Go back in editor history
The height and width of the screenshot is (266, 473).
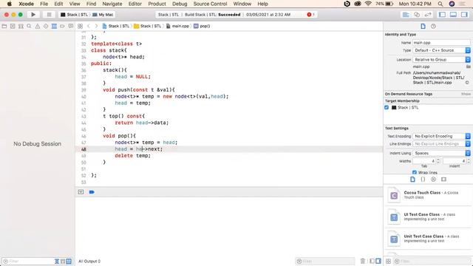pos(89,27)
